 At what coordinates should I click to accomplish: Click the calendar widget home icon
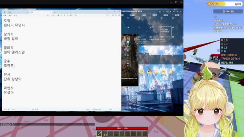click(x=160, y=11)
